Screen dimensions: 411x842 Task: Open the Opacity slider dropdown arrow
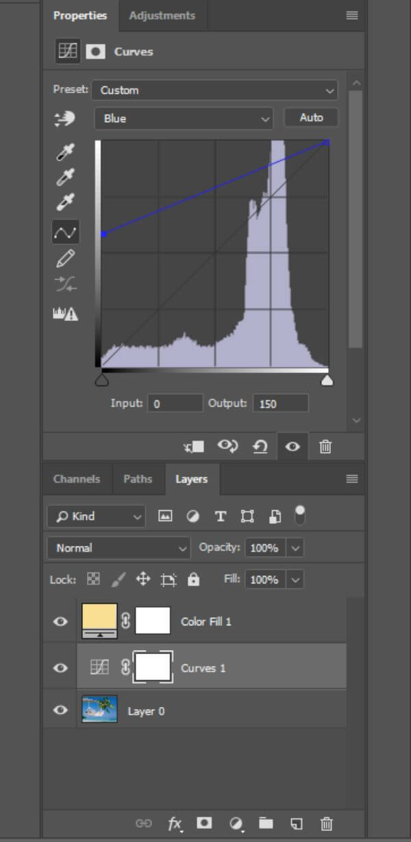click(295, 548)
